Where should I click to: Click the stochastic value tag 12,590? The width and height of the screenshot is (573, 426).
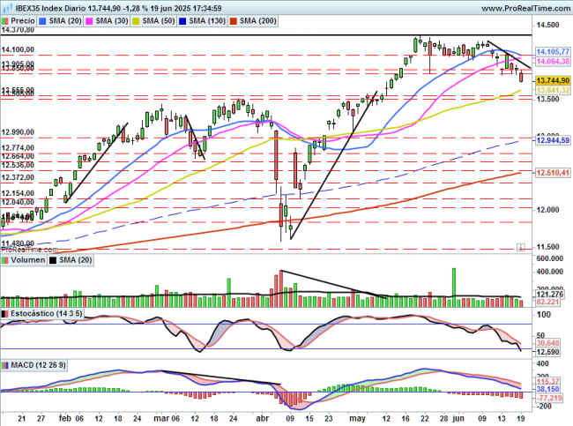(547, 352)
